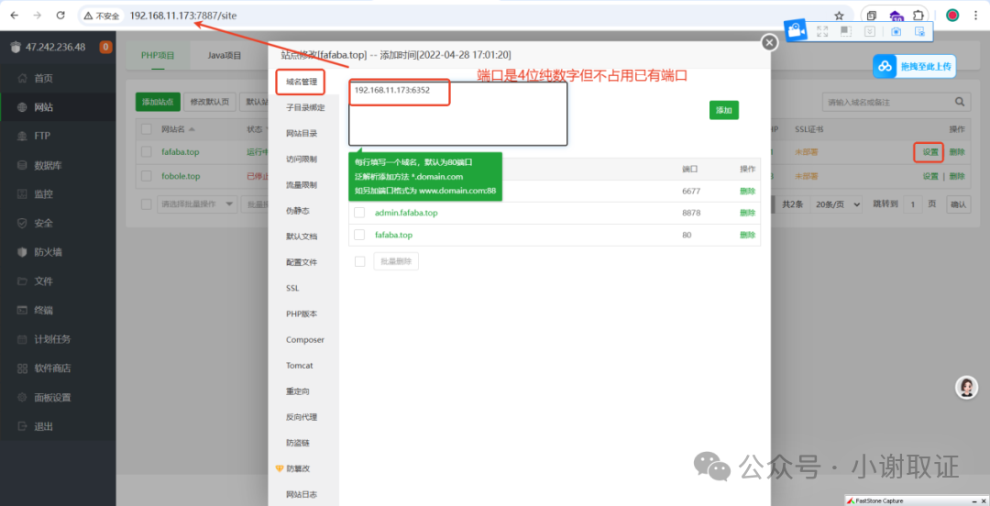The width and height of the screenshot is (990, 506).
Task: Click the green 添加 domain button
Action: pos(723,110)
